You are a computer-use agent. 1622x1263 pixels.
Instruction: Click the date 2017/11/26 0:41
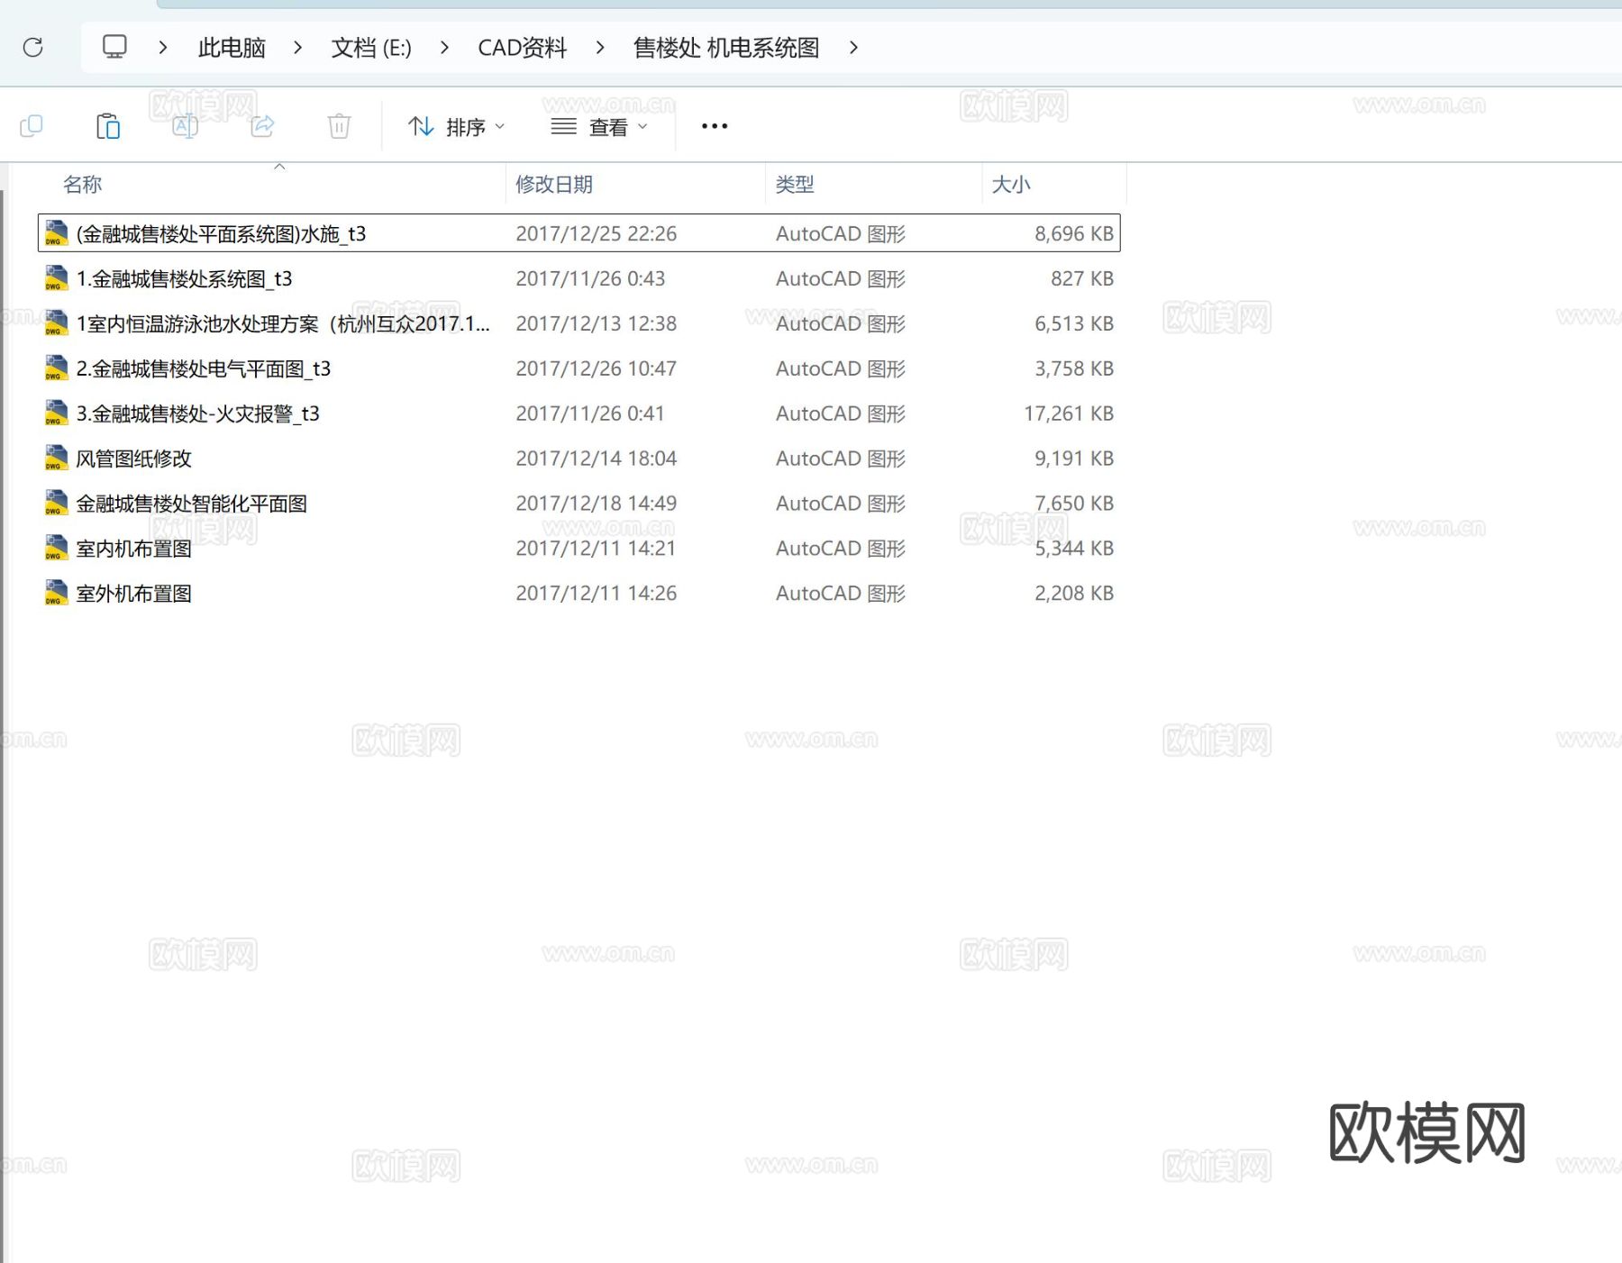click(590, 414)
